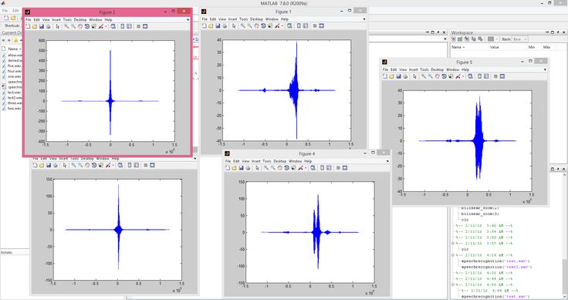Click the Value column header in Workspace
Viewport: 568px width, 300px height.
pyautogui.click(x=495, y=47)
